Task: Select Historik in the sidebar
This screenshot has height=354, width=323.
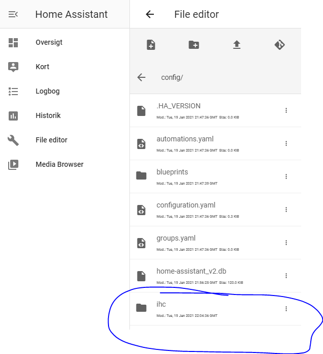Action: coord(48,115)
